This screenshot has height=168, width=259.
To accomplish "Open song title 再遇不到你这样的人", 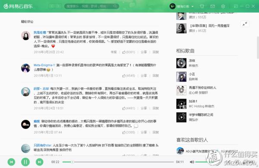I will pyautogui.click(x=202, y=88).
